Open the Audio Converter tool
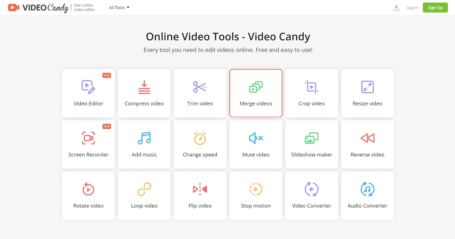 pos(367,195)
